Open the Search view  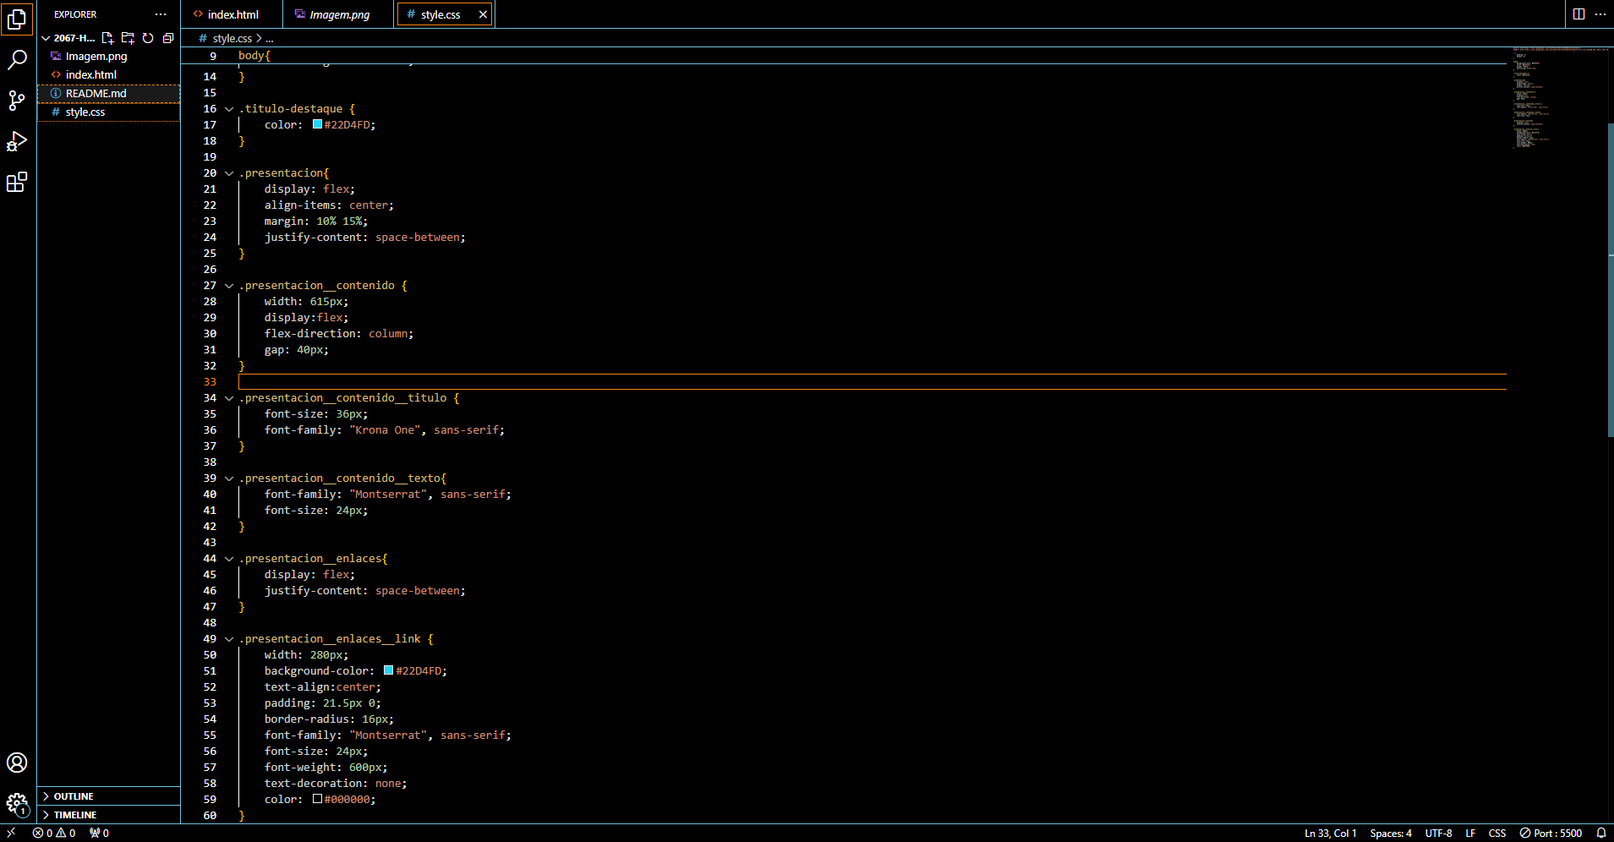tap(17, 59)
